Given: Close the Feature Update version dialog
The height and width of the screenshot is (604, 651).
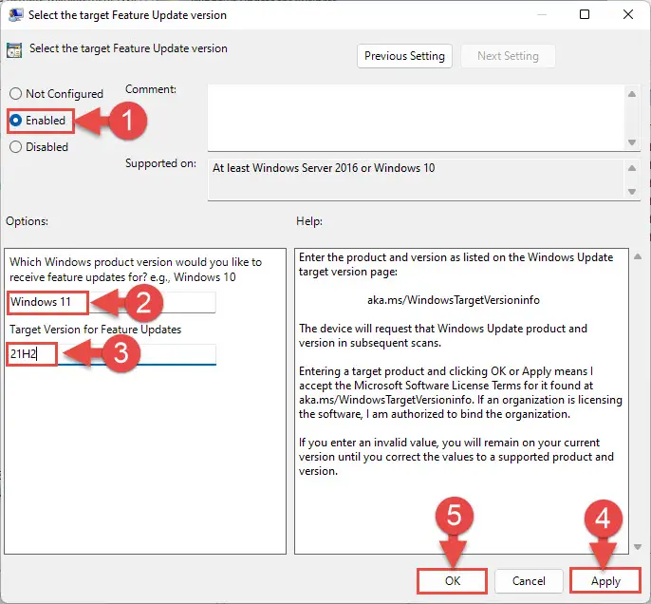Looking at the screenshot, I should pos(628,15).
